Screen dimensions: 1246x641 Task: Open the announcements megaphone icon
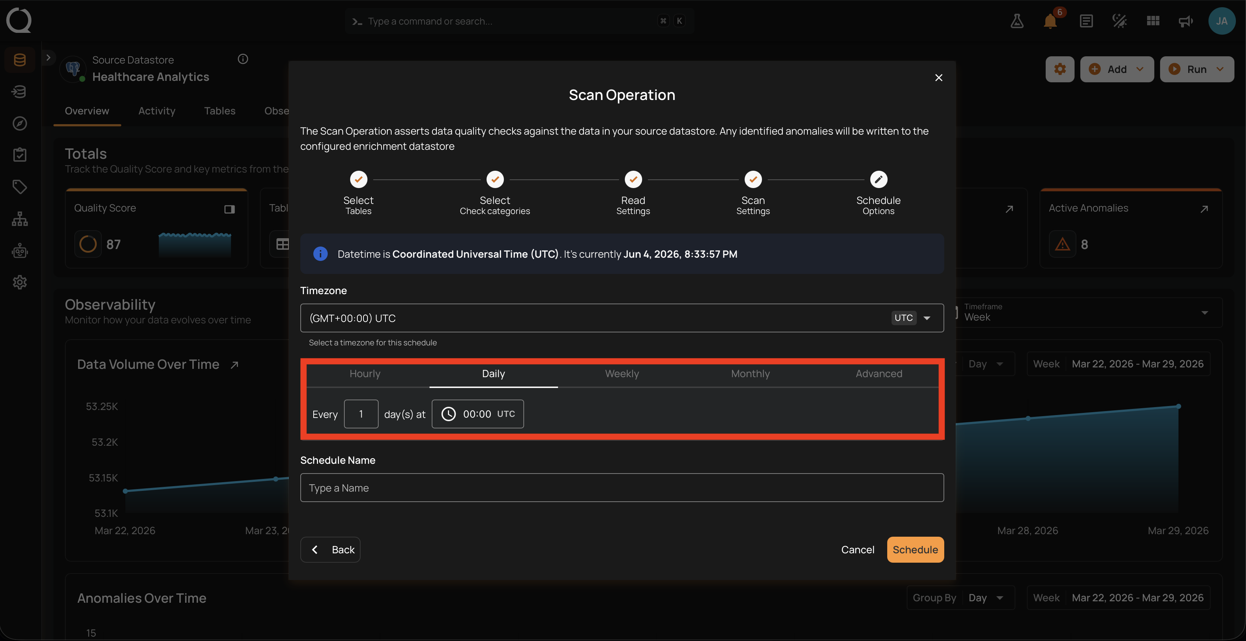1185,21
